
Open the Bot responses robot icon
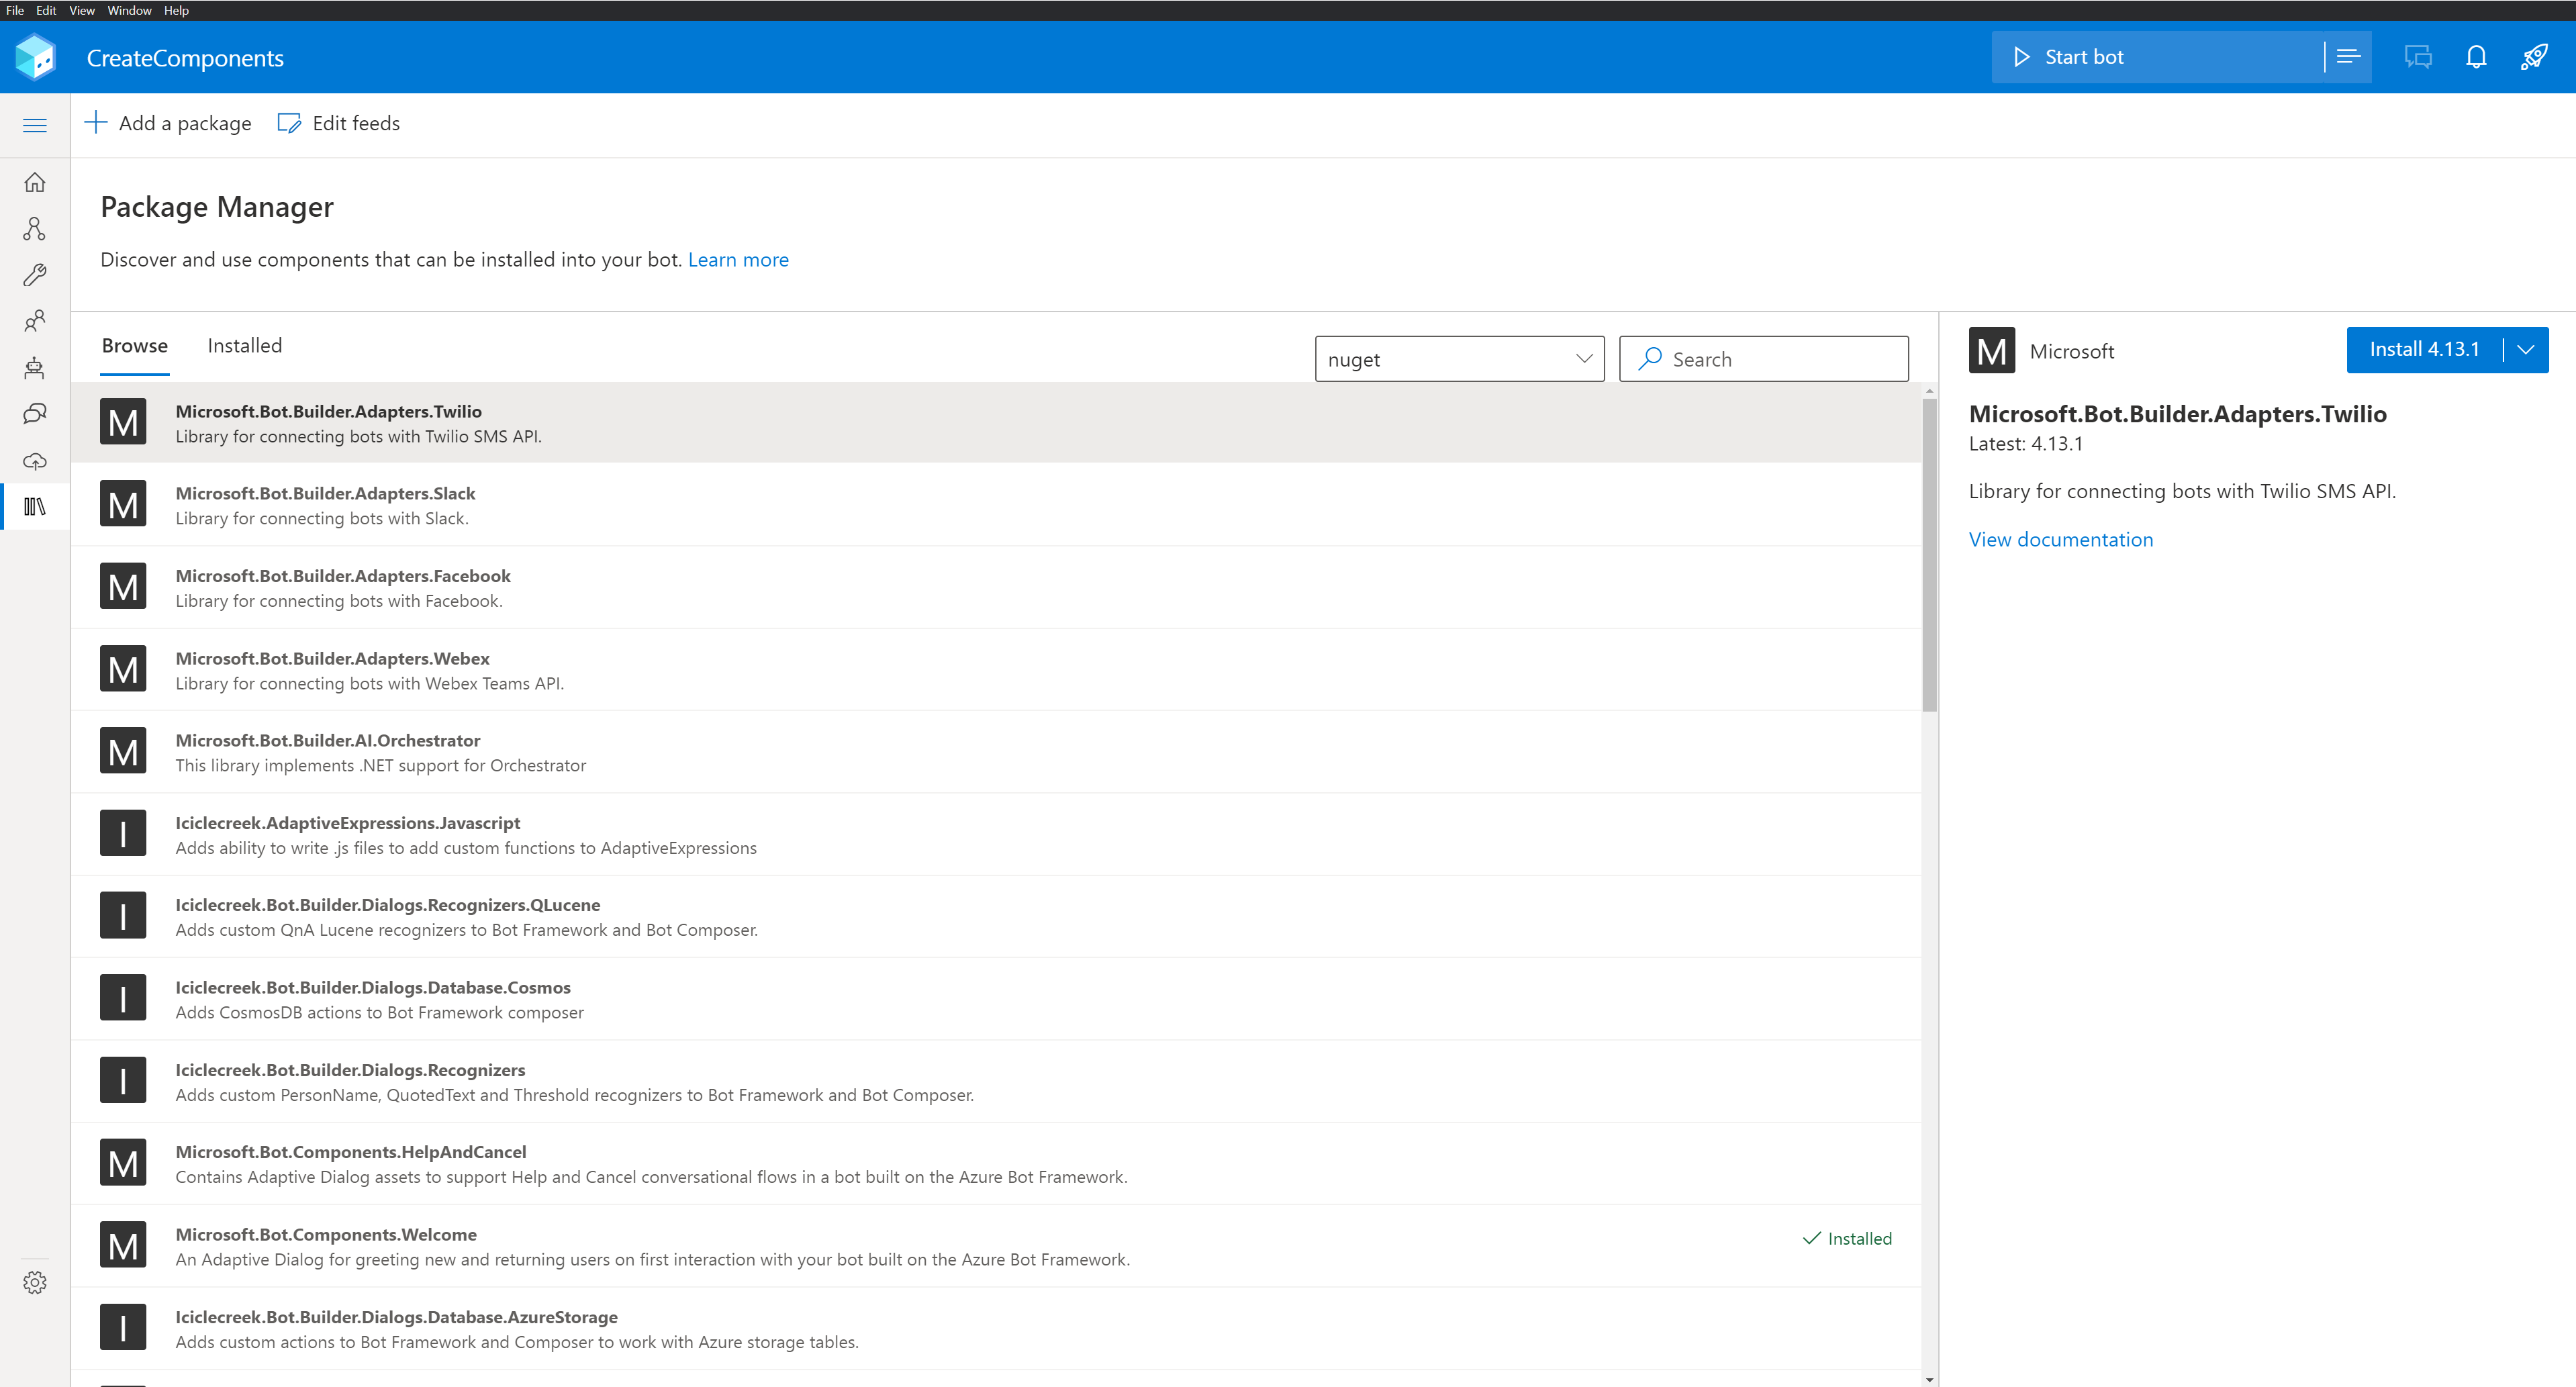[x=35, y=368]
